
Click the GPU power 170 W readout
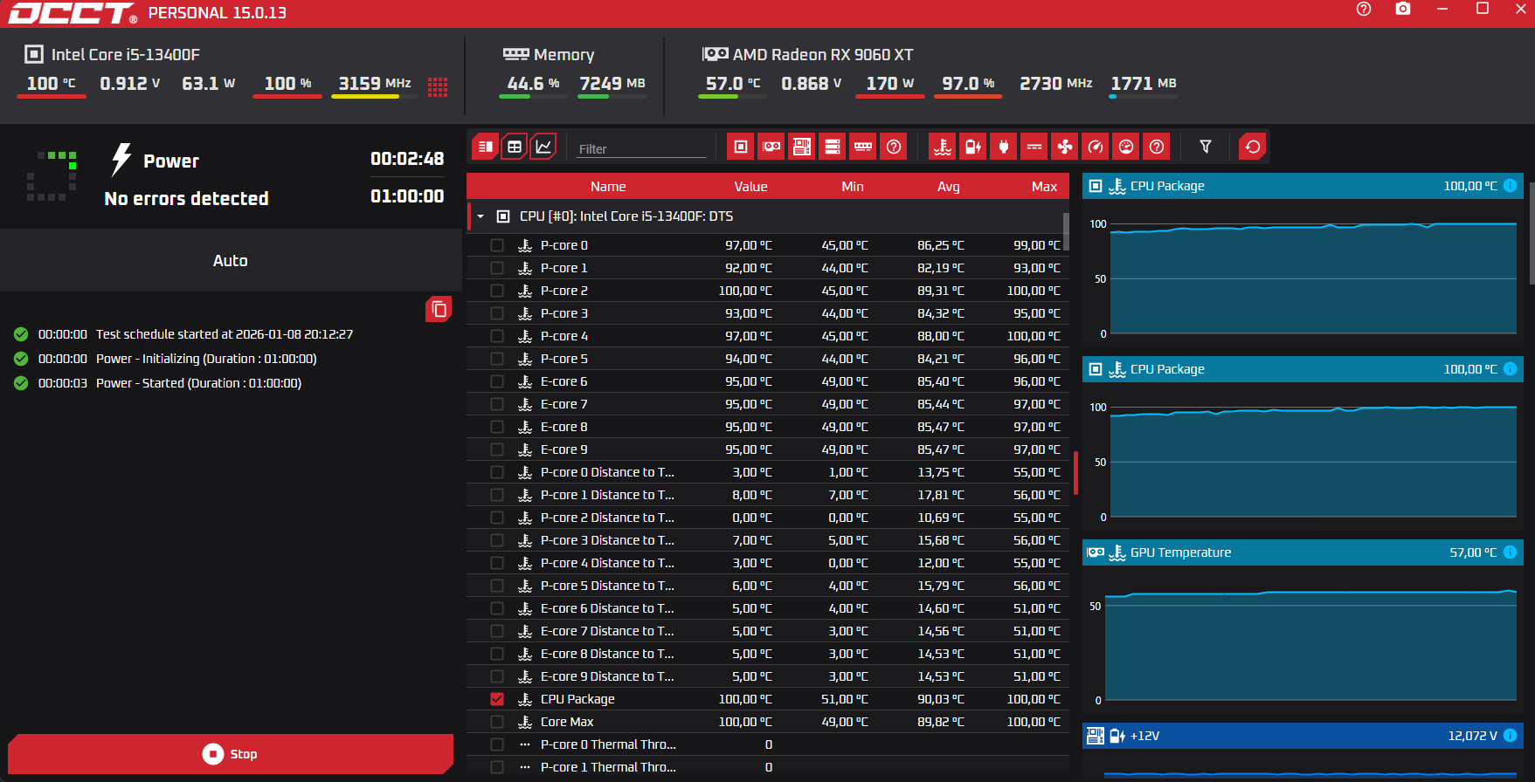point(890,83)
